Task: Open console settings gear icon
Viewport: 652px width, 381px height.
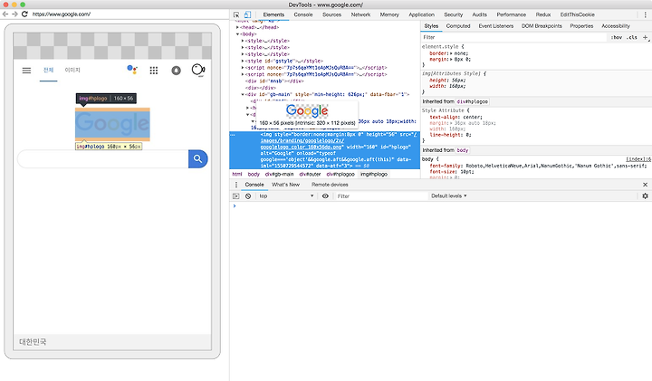Action: pyautogui.click(x=645, y=195)
